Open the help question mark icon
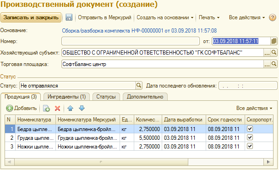Viewport: 279px width, 170px height. (x=273, y=17)
